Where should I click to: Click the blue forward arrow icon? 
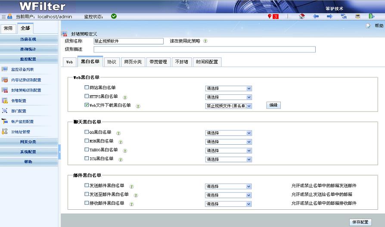pyautogui.click(x=329, y=16)
